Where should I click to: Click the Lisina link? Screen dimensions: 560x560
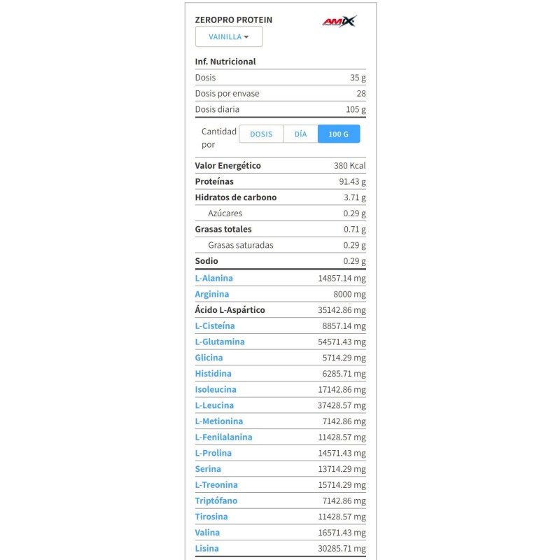(x=206, y=548)
